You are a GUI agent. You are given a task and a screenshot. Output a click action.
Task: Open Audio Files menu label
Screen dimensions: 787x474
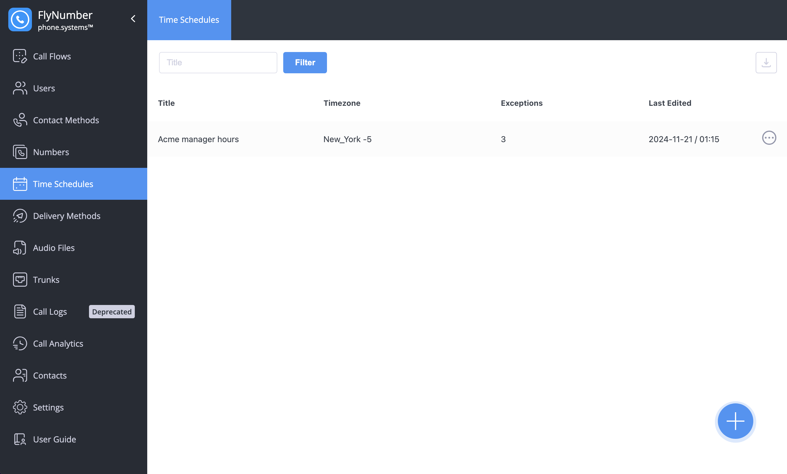point(54,248)
